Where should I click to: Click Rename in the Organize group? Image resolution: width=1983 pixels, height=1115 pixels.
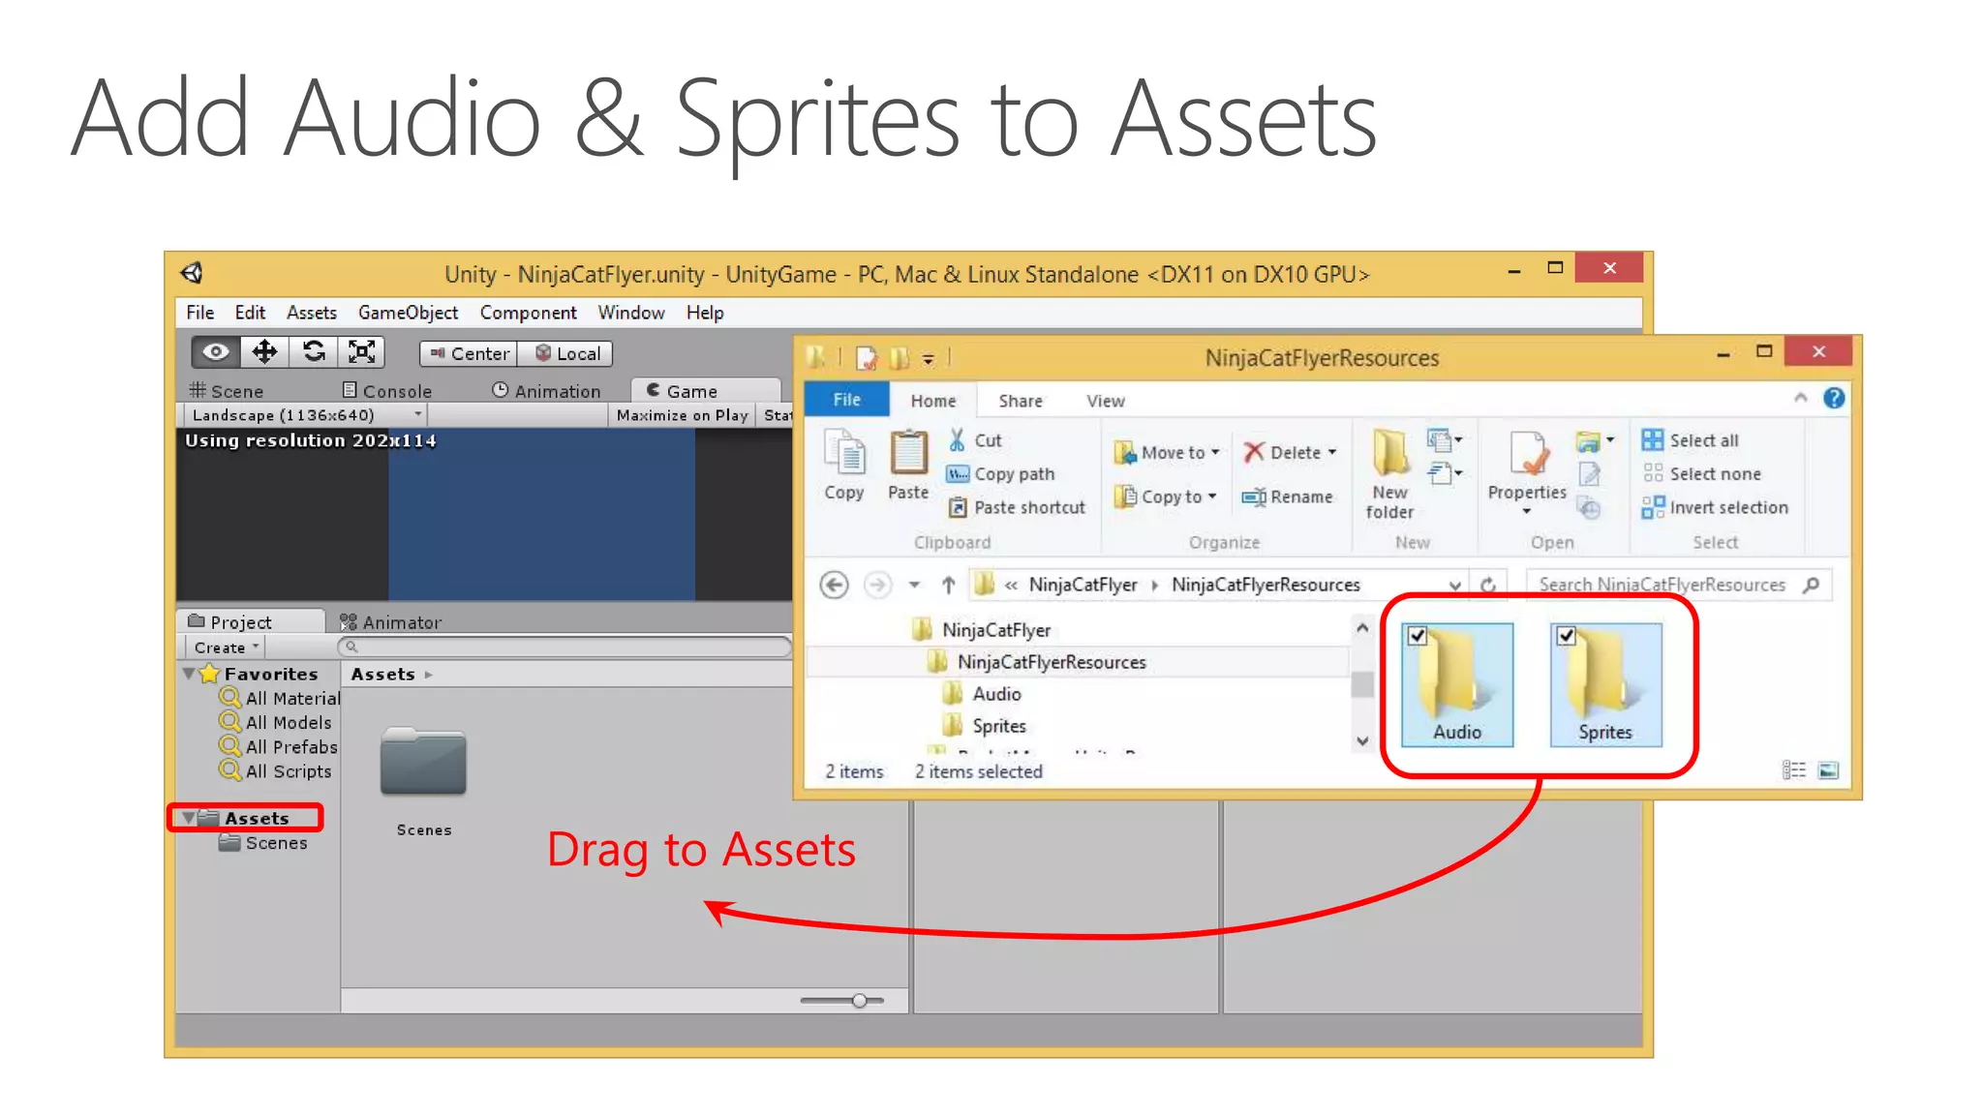point(1288,497)
